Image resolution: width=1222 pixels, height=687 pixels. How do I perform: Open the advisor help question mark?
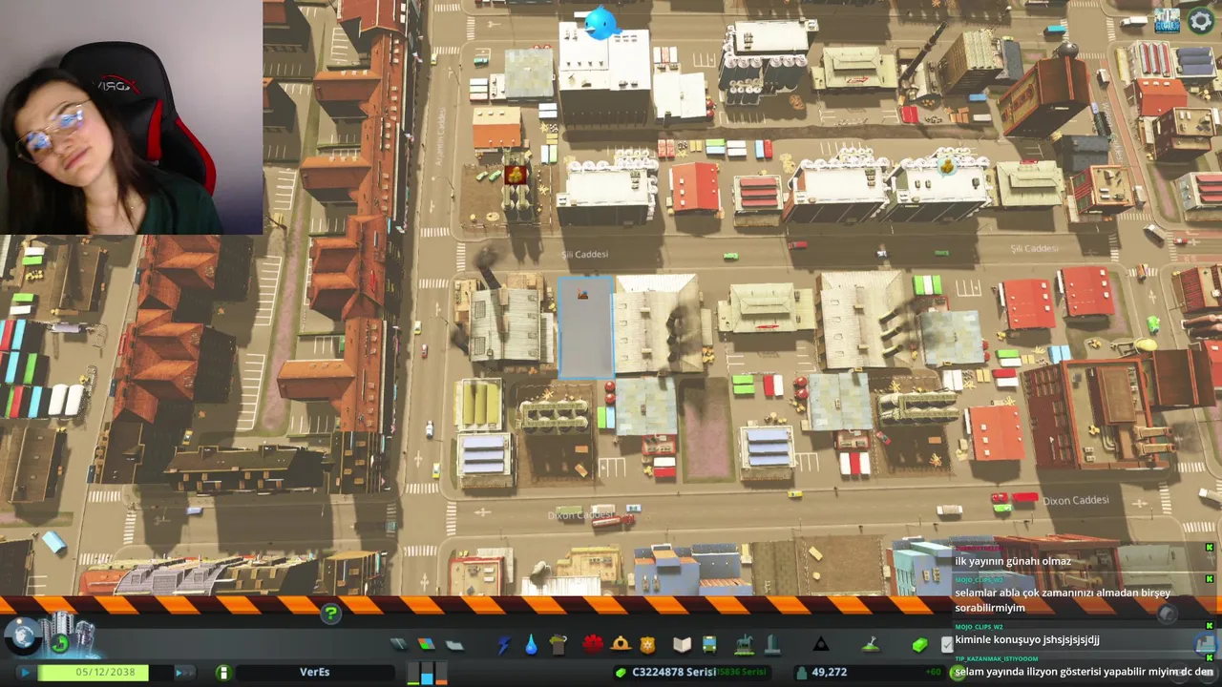pyautogui.click(x=330, y=614)
